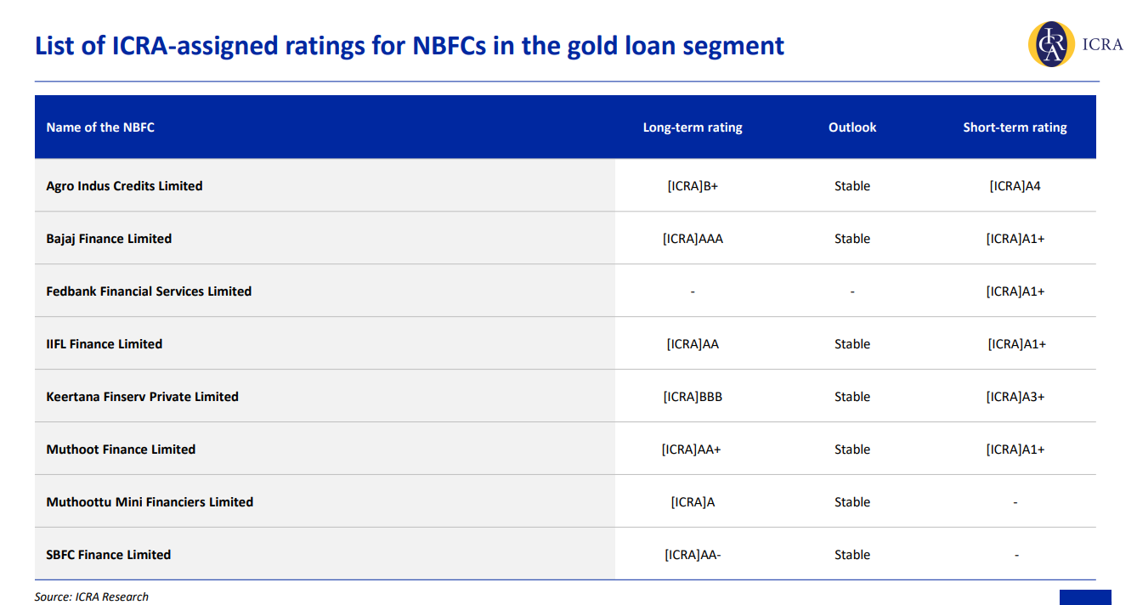1137x605 pixels.
Task: Click the blue rectangle in the bottom corner
Action: click(x=1085, y=597)
